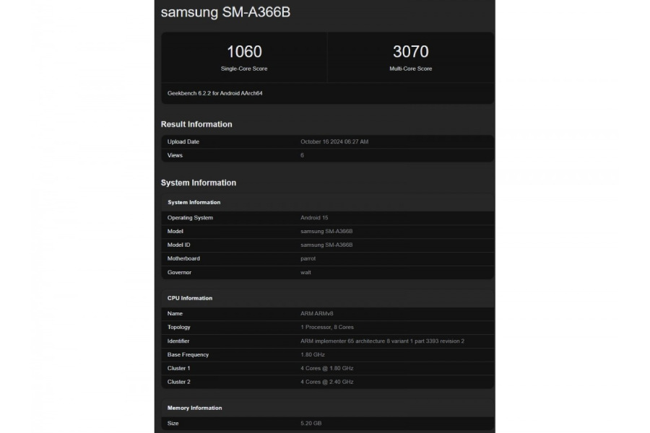Image resolution: width=650 pixels, height=433 pixels.
Task: Click the Memory Information Size 5.20 GB row
Action: (x=325, y=424)
